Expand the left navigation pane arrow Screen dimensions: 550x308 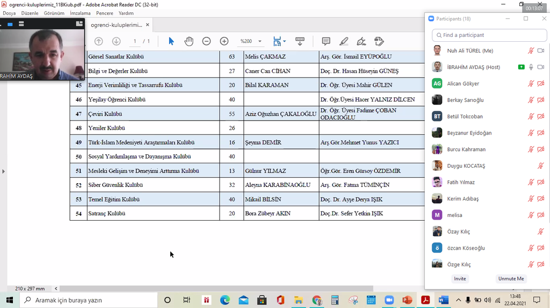click(3, 171)
